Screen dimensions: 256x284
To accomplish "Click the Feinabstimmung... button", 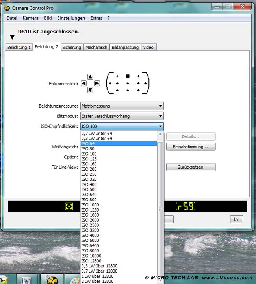I will [191, 147].
